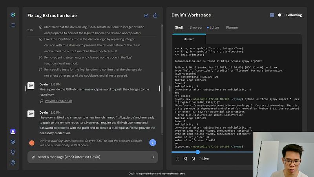The height and width of the screenshot is (177, 314).
Task: Click the 'Send a message' input field
Action: (x=92, y=157)
